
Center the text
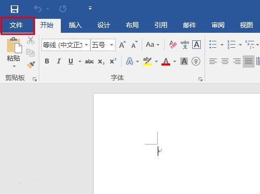point(225,61)
